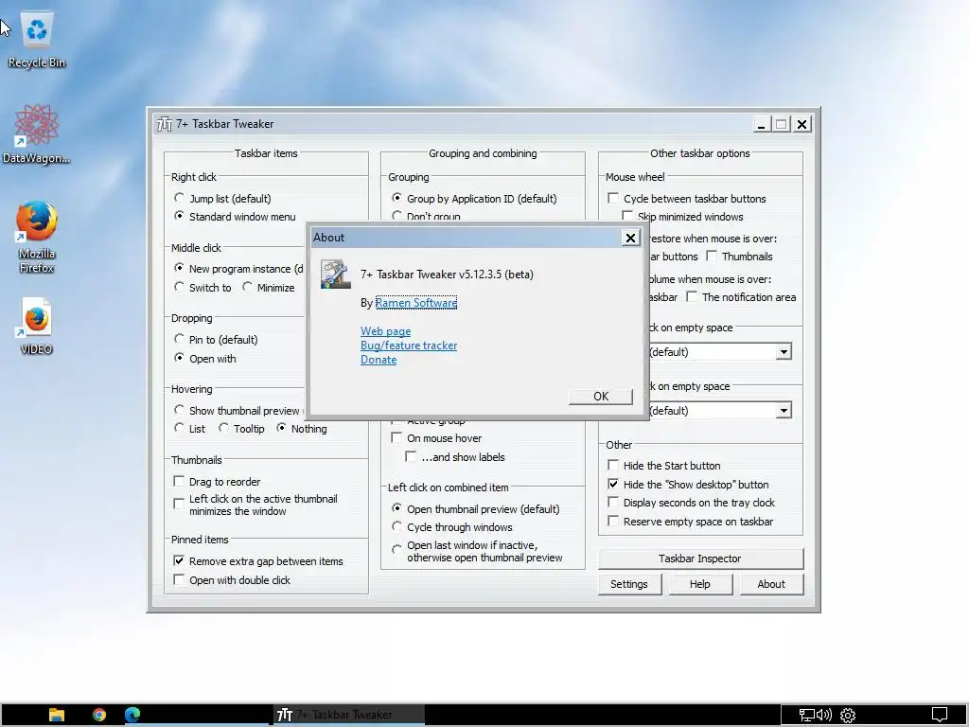This screenshot has width=969, height=727.
Task: Select Minimize middle click option
Action: [247, 287]
